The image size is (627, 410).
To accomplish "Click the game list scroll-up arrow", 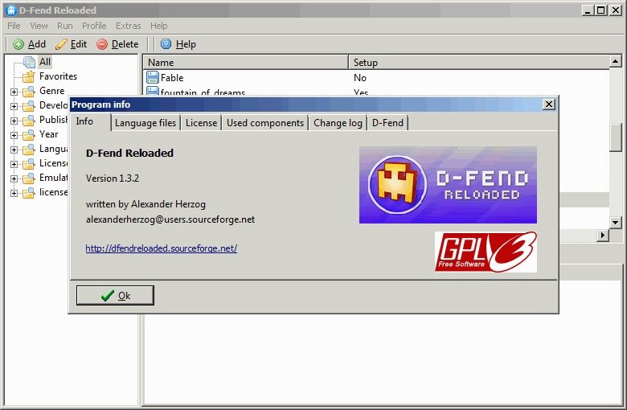I will click(x=616, y=61).
